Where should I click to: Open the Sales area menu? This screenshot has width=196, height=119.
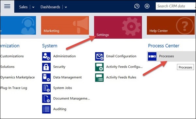(23, 7)
